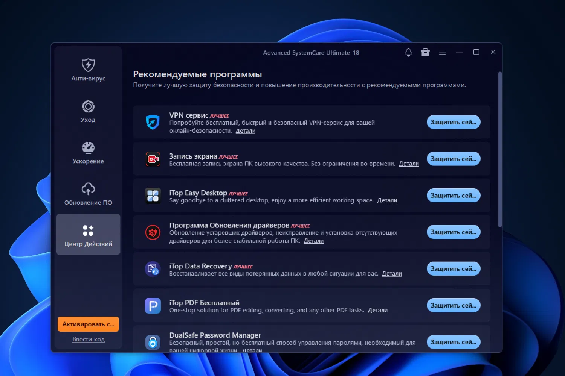Screen dimensions: 565x376
Task: Click the iTop Easy Desktop title
Action: (198, 193)
